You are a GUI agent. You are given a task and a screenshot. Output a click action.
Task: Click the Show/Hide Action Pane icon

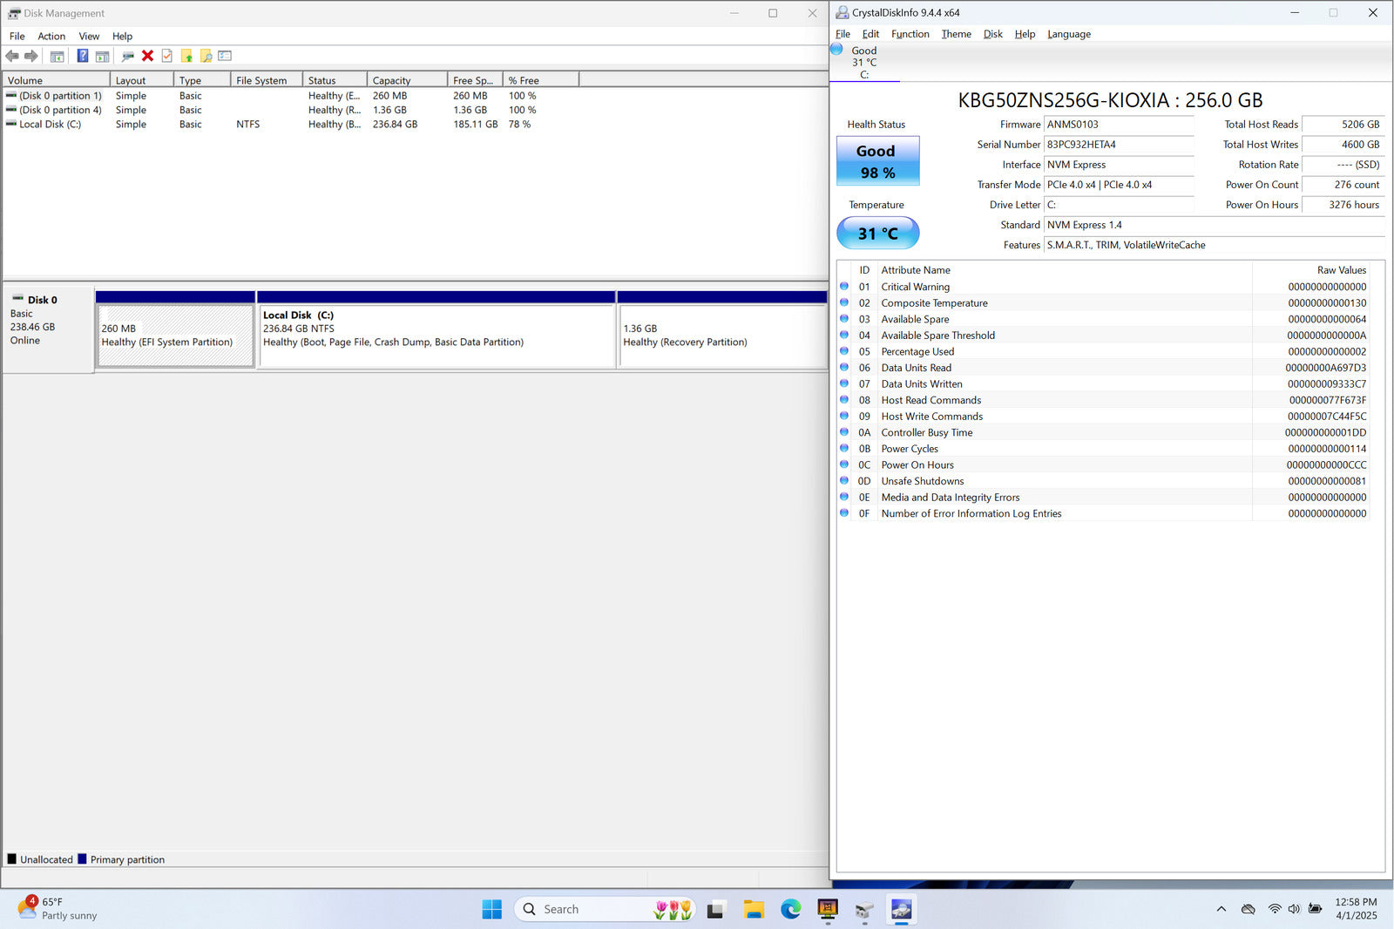click(x=102, y=56)
